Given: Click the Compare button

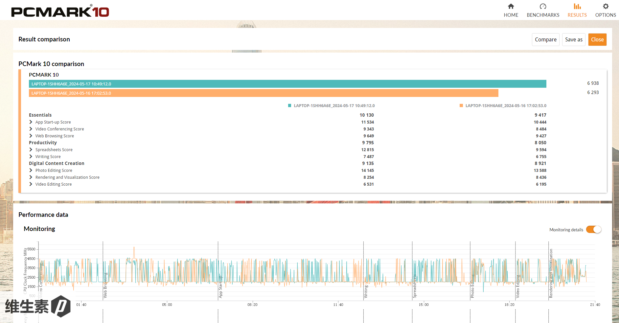Looking at the screenshot, I should pos(545,40).
